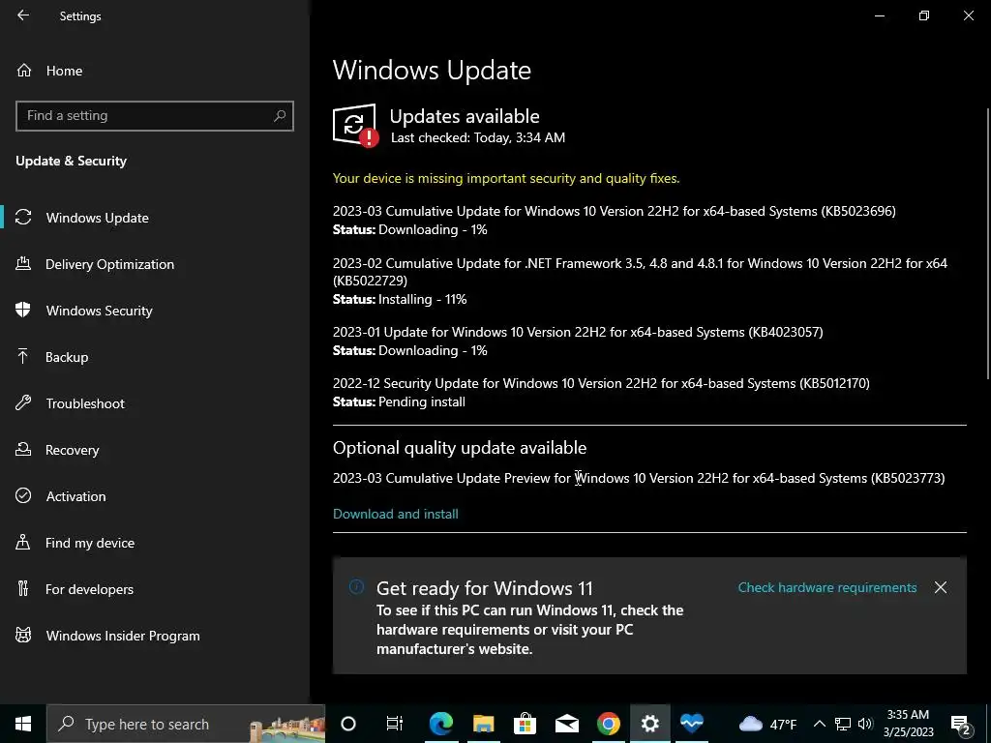
Task: Click the Backup arrow icon
Action: [23, 357]
